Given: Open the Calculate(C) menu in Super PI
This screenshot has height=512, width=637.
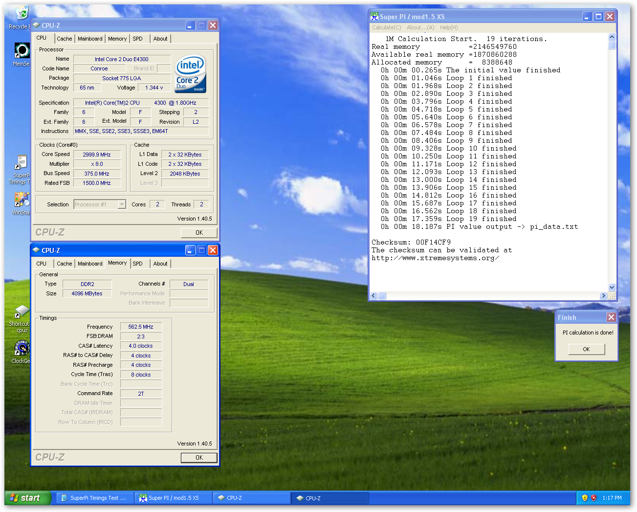Looking at the screenshot, I should tap(386, 27).
